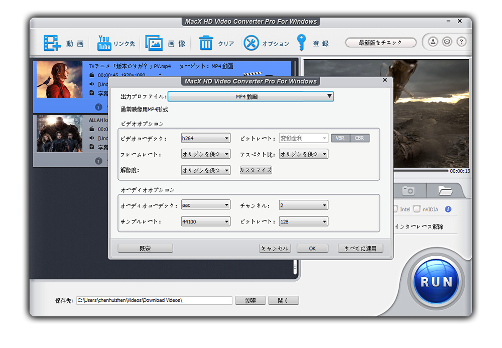This screenshot has height=348, width=502.
Task: Show info for the first video item
Action: coord(98,107)
